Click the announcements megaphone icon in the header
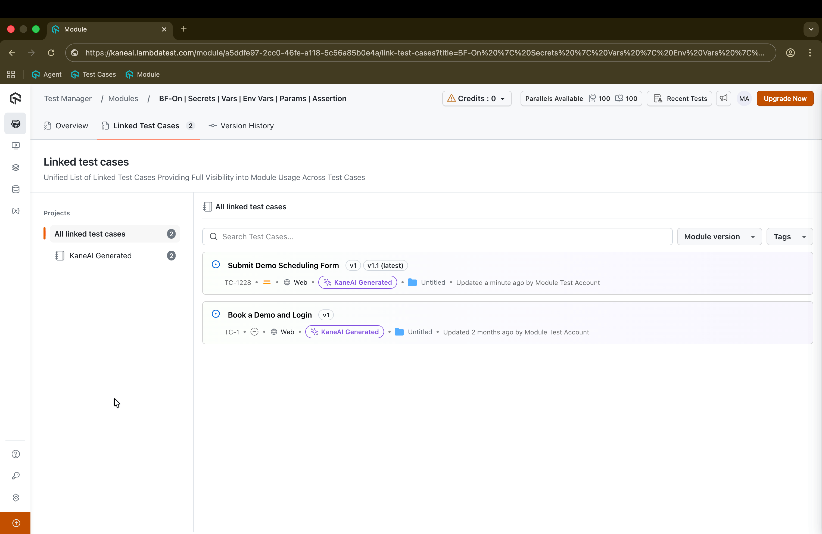This screenshot has width=822, height=534. (x=724, y=98)
